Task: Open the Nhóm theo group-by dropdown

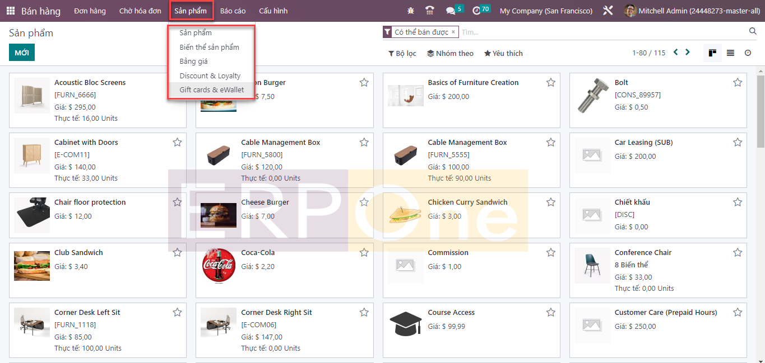Action: pyautogui.click(x=450, y=54)
